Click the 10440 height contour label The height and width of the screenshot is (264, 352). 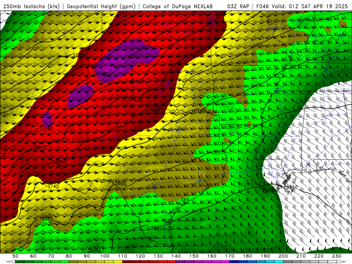coord(89,65)
